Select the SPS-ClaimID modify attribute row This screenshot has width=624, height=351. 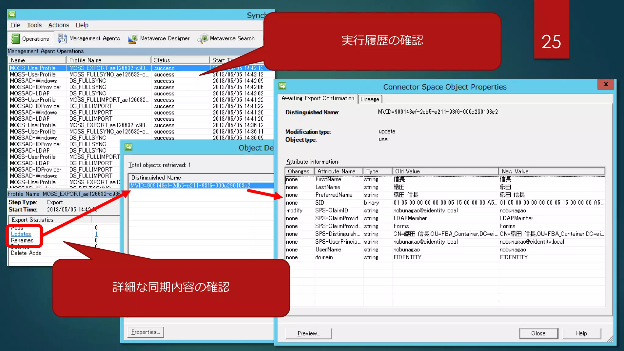pyautogui.click(x=331, y=211)
